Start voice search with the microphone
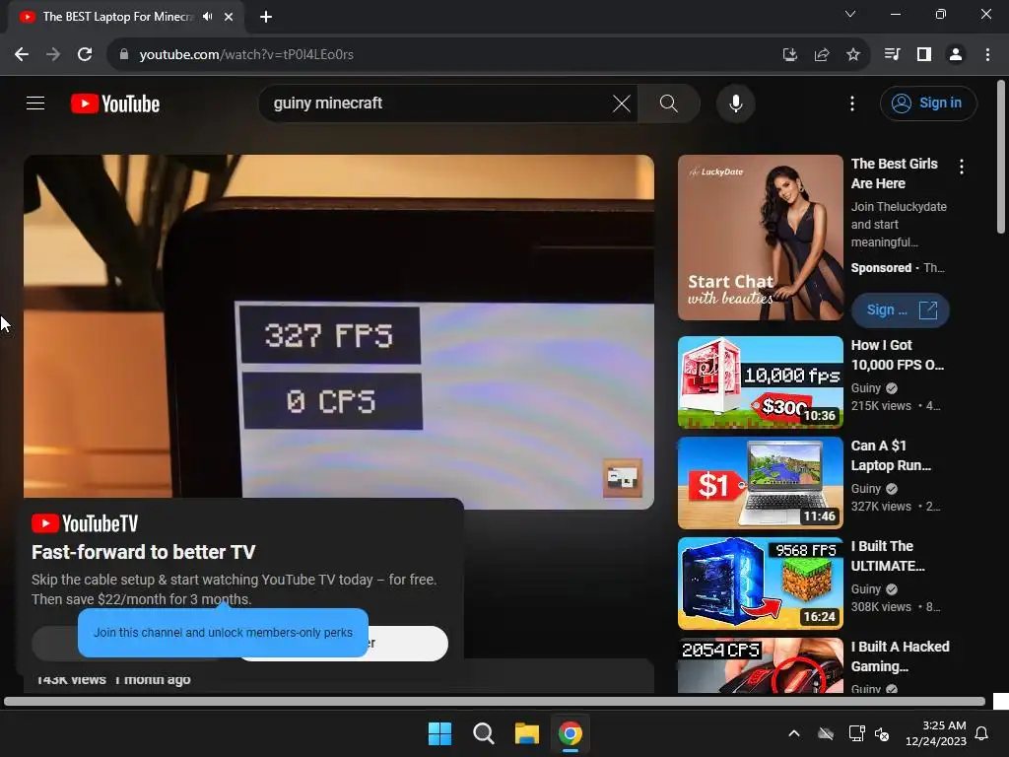This screenshot has height=757, width=1009. (x=735, y=103)
